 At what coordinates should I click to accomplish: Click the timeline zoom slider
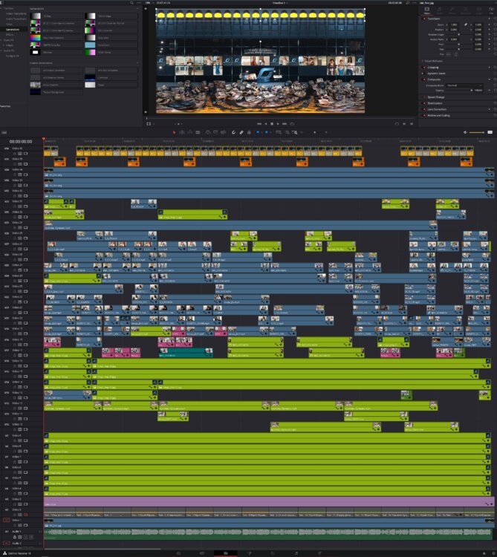click(x=476, y=132)
